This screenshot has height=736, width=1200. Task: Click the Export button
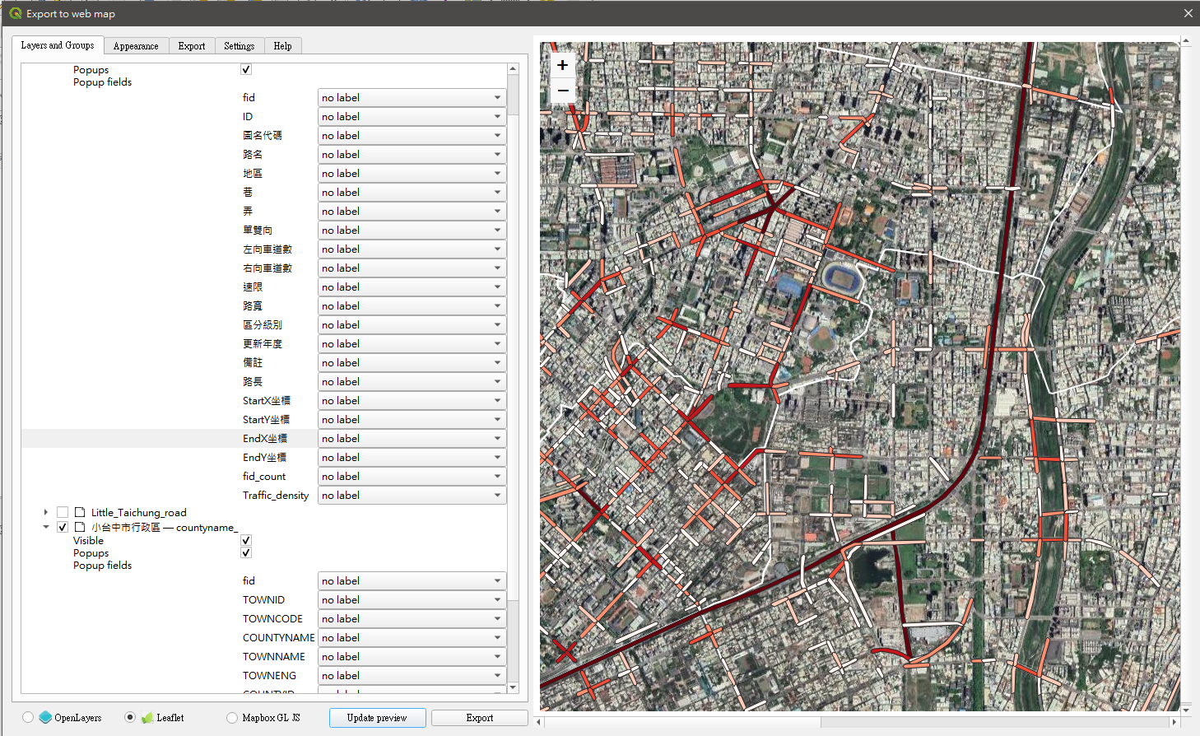[479, 717]
